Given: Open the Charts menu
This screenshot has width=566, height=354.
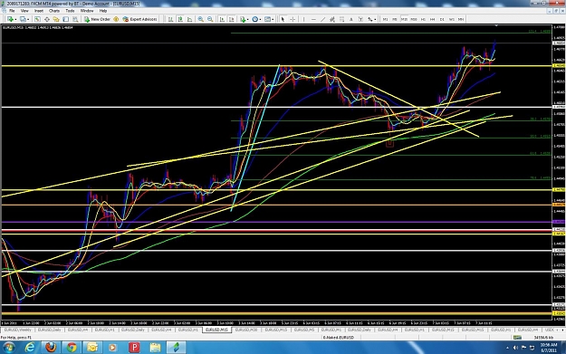Looking at the screenshot, I should (54, 11).
